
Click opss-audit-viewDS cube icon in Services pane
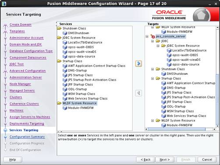point(65,52)
